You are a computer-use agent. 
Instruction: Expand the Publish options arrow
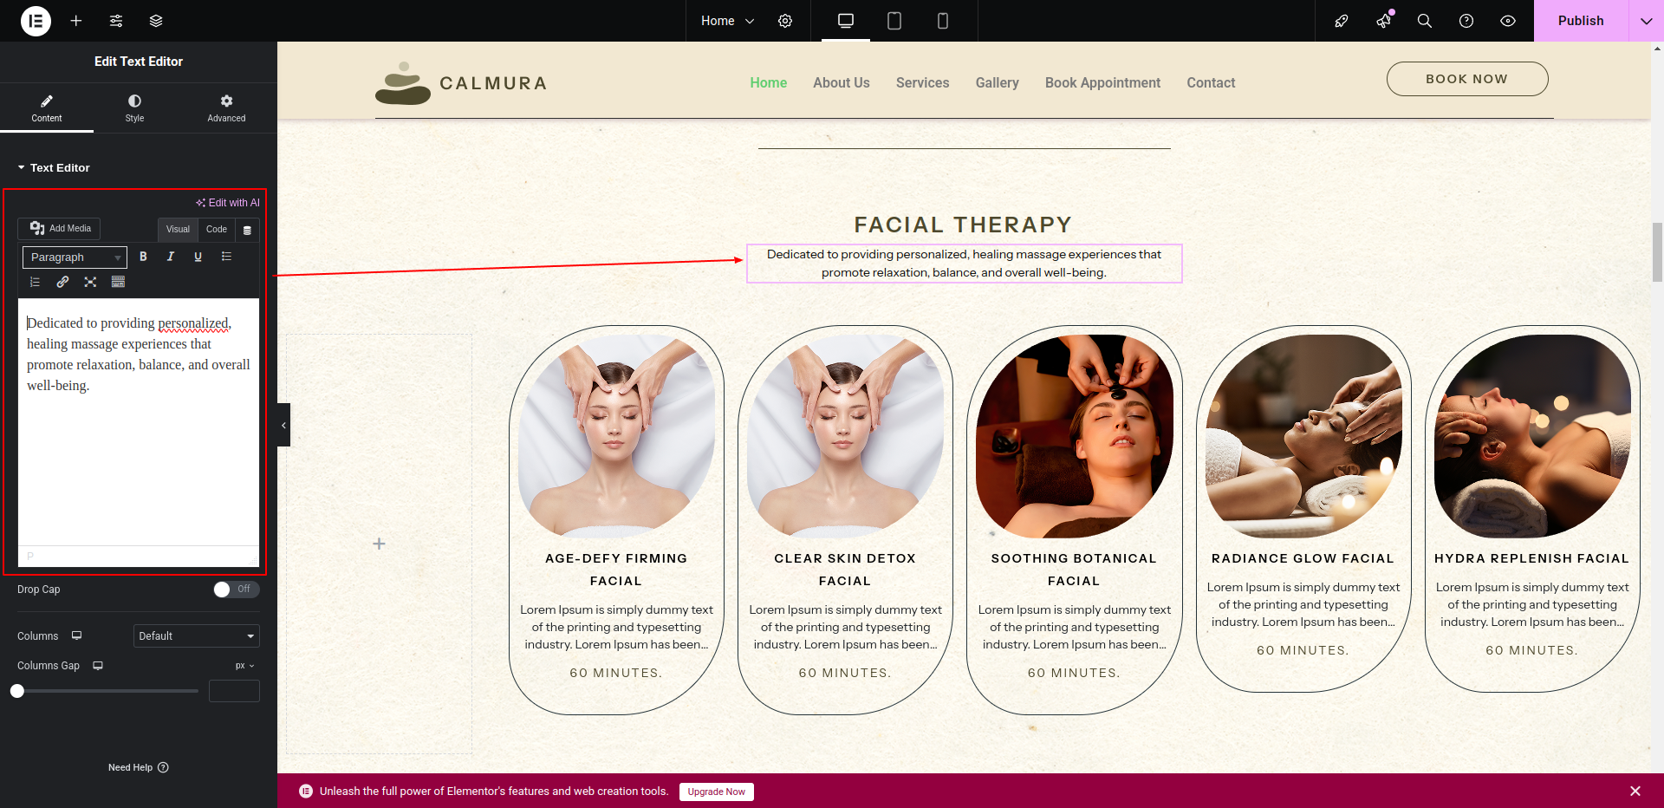(1646, 21)
